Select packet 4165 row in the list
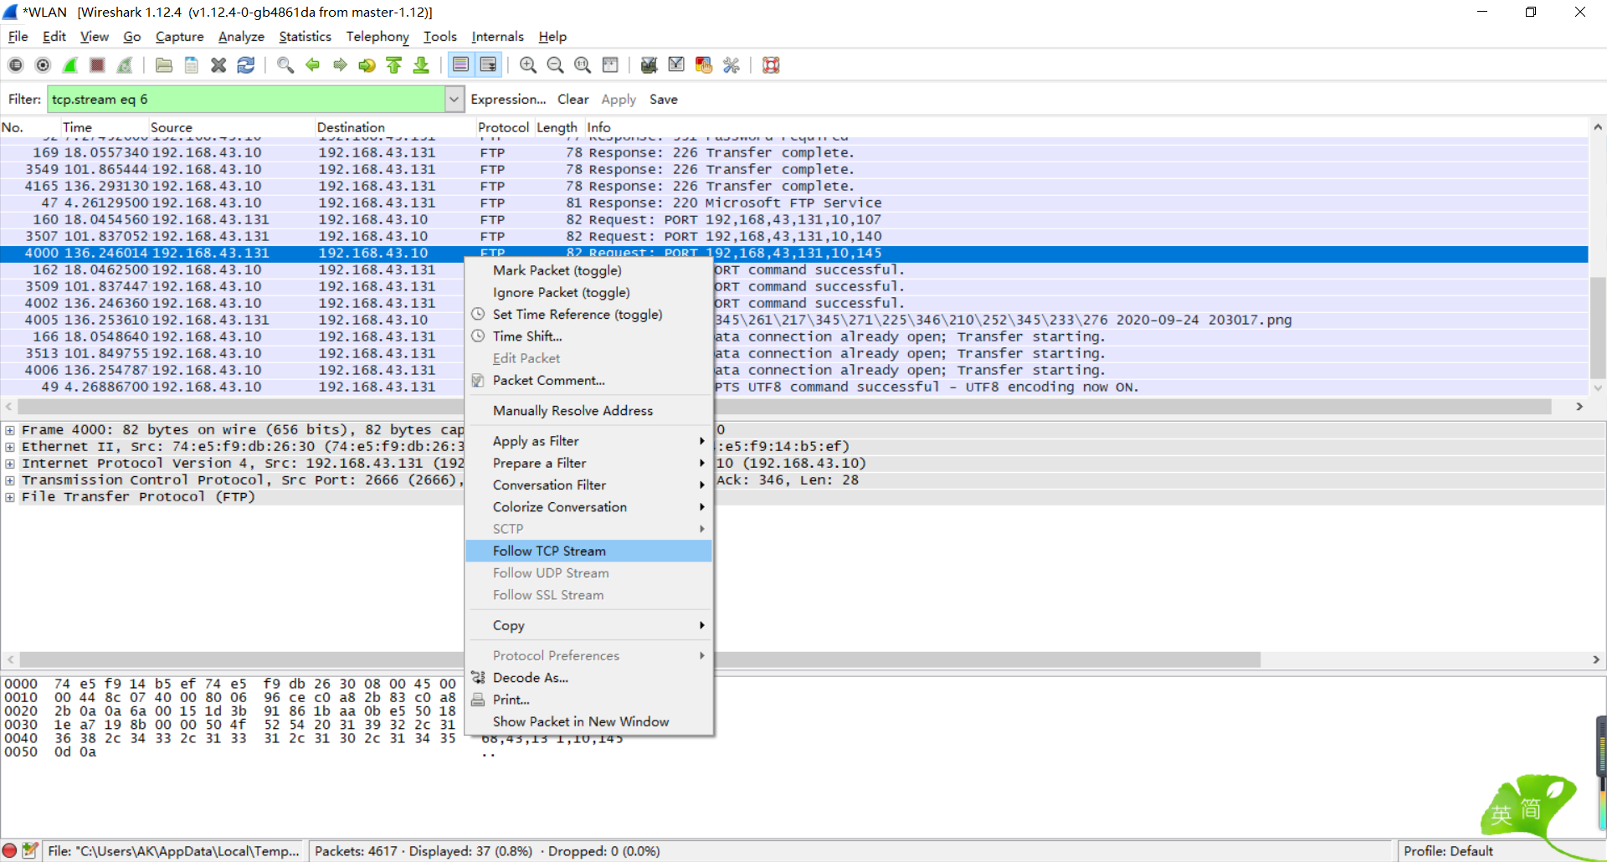 pos(794,186)
